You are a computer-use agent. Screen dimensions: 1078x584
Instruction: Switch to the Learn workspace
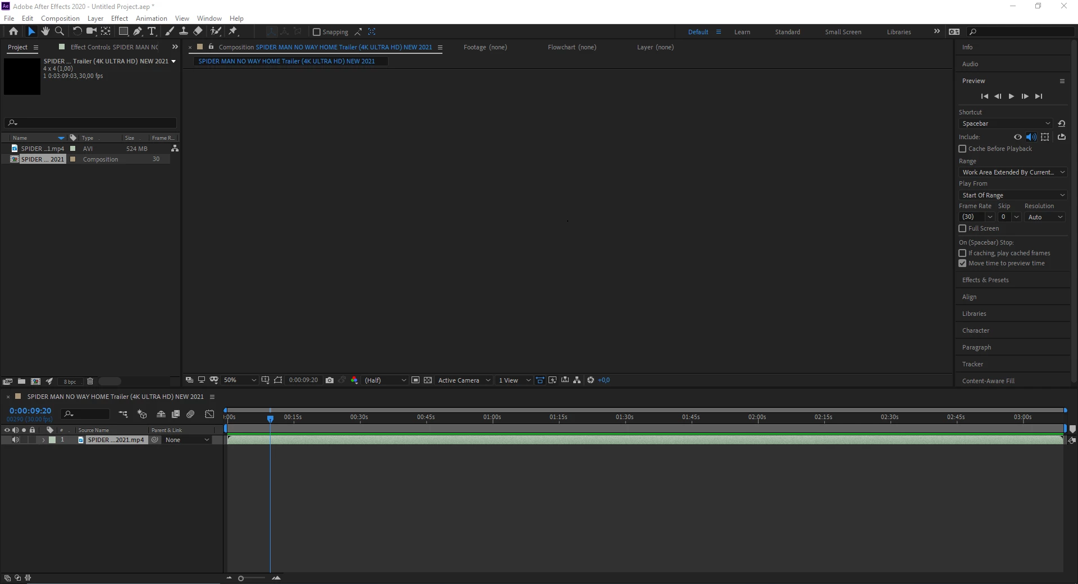coord(742,32)
